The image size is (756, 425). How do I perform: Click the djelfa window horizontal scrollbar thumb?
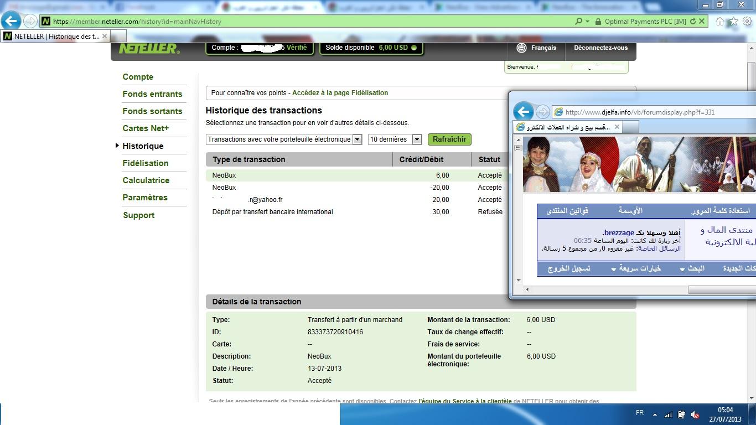722,289
